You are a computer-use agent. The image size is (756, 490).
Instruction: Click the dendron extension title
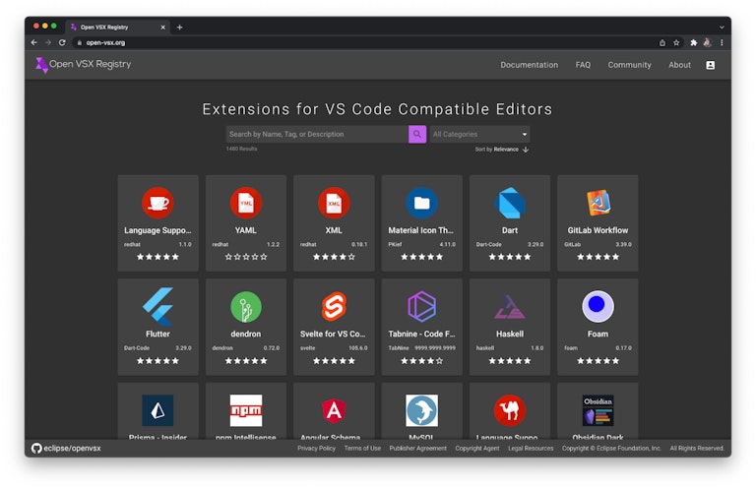coord(245,334)
